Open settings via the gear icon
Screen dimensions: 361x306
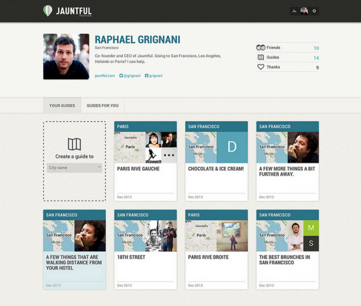click(314, 11)
